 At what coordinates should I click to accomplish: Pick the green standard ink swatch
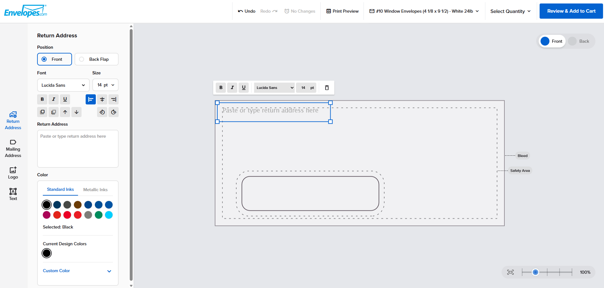tap(99, 215)
